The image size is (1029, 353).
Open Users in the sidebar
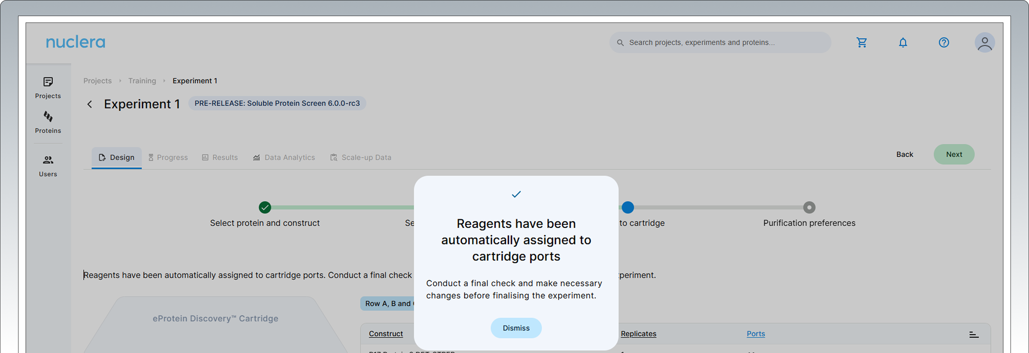pos(48,166)
